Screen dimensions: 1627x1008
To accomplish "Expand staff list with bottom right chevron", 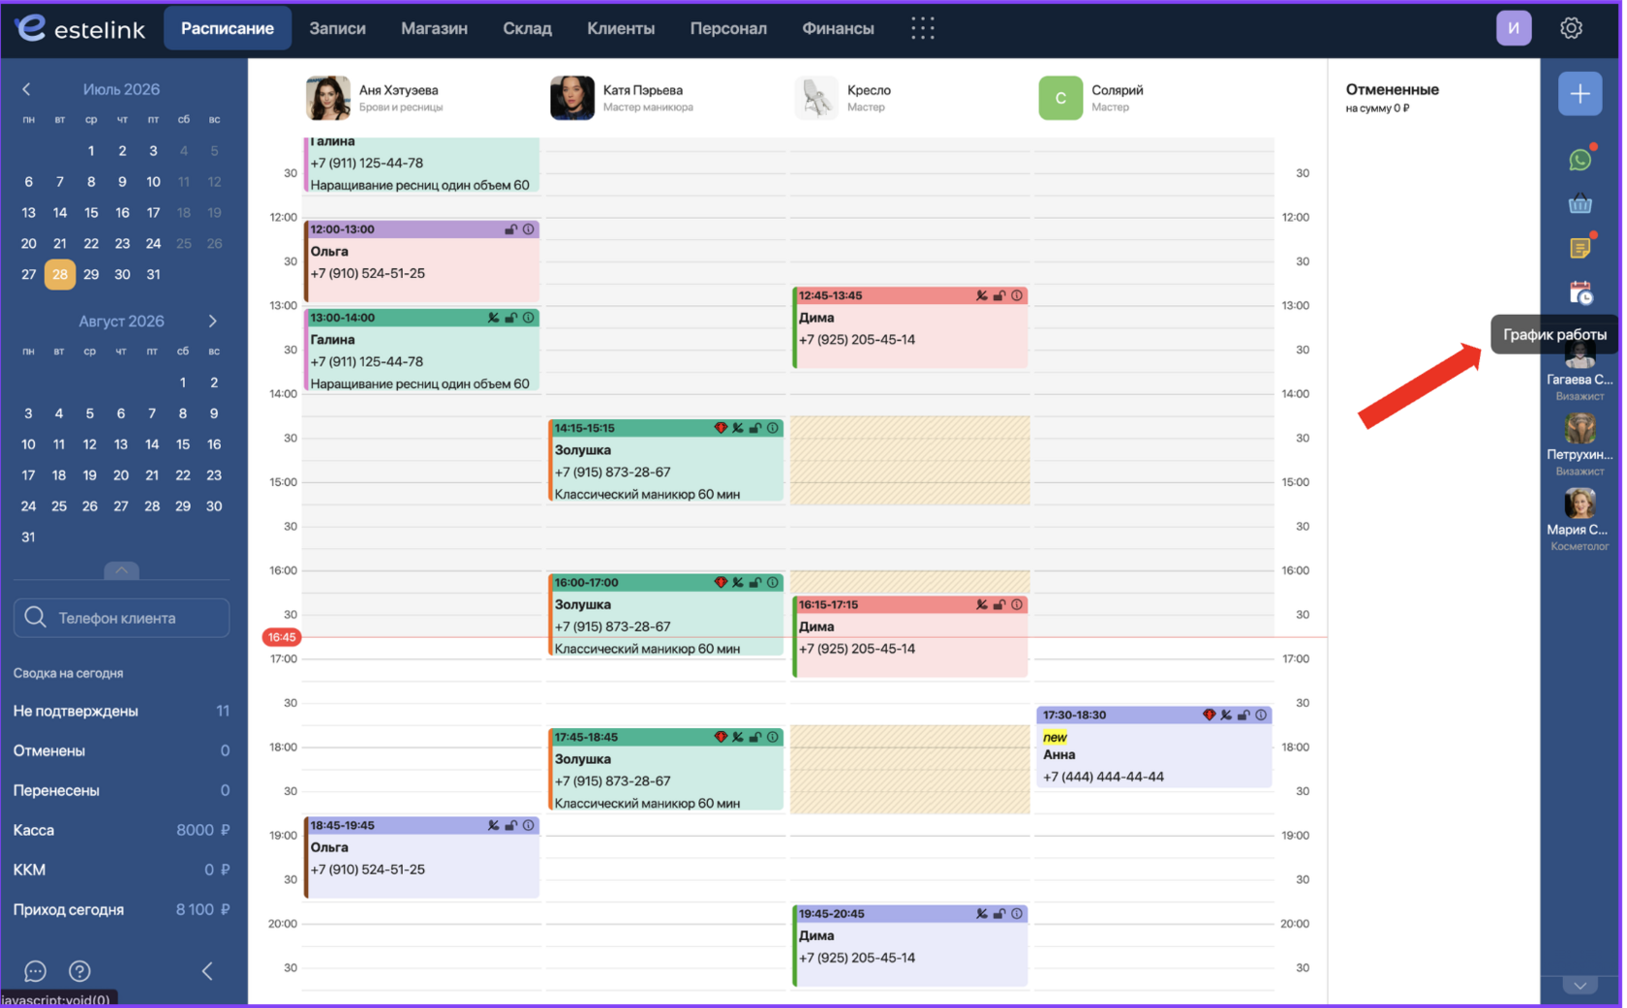I will click(1580, 985).
